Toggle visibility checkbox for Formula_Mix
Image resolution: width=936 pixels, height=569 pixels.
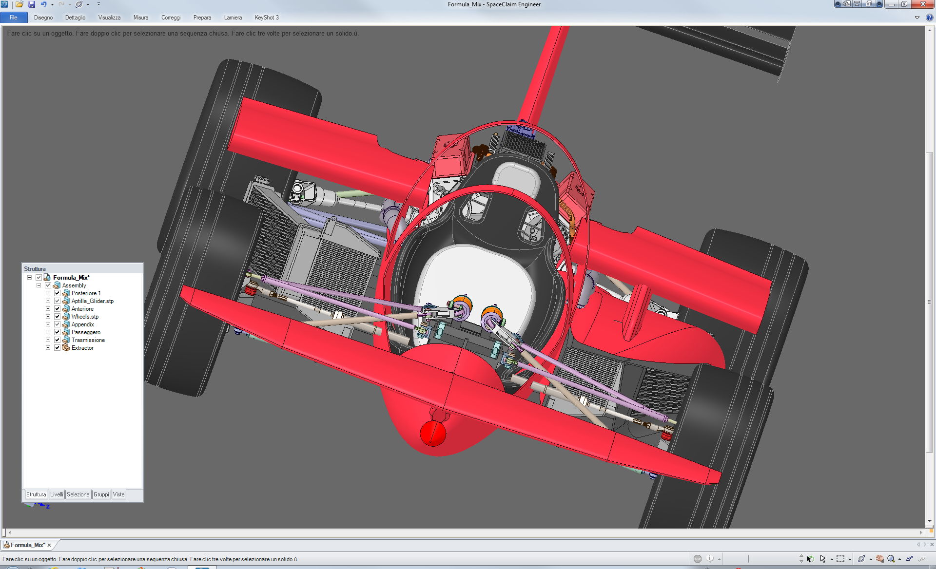tap(39, 278)
